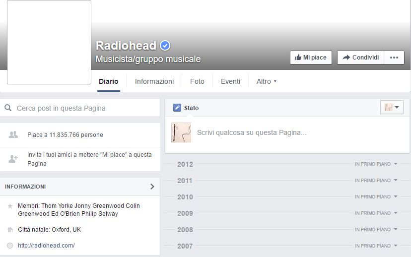Image resolution: width=411 pixels, height=257 pixels.
Task: Click the Stato pencil icon
Action: pos(177,108)
